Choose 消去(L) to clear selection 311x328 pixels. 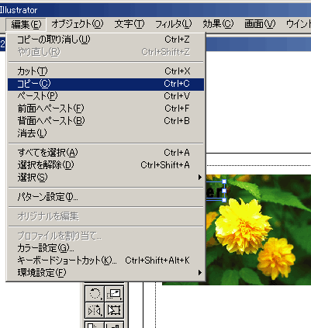pyautogui.click(x=105, y=133)
